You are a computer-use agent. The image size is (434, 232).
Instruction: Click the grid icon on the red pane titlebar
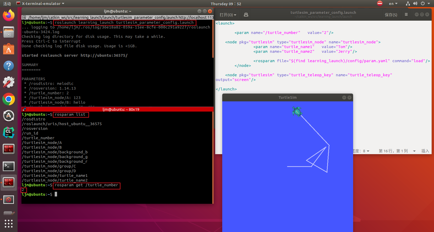pos(24,109)
